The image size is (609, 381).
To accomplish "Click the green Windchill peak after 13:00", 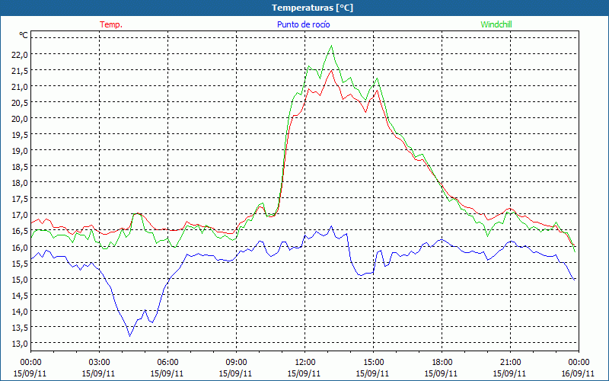I will (331, 46).
